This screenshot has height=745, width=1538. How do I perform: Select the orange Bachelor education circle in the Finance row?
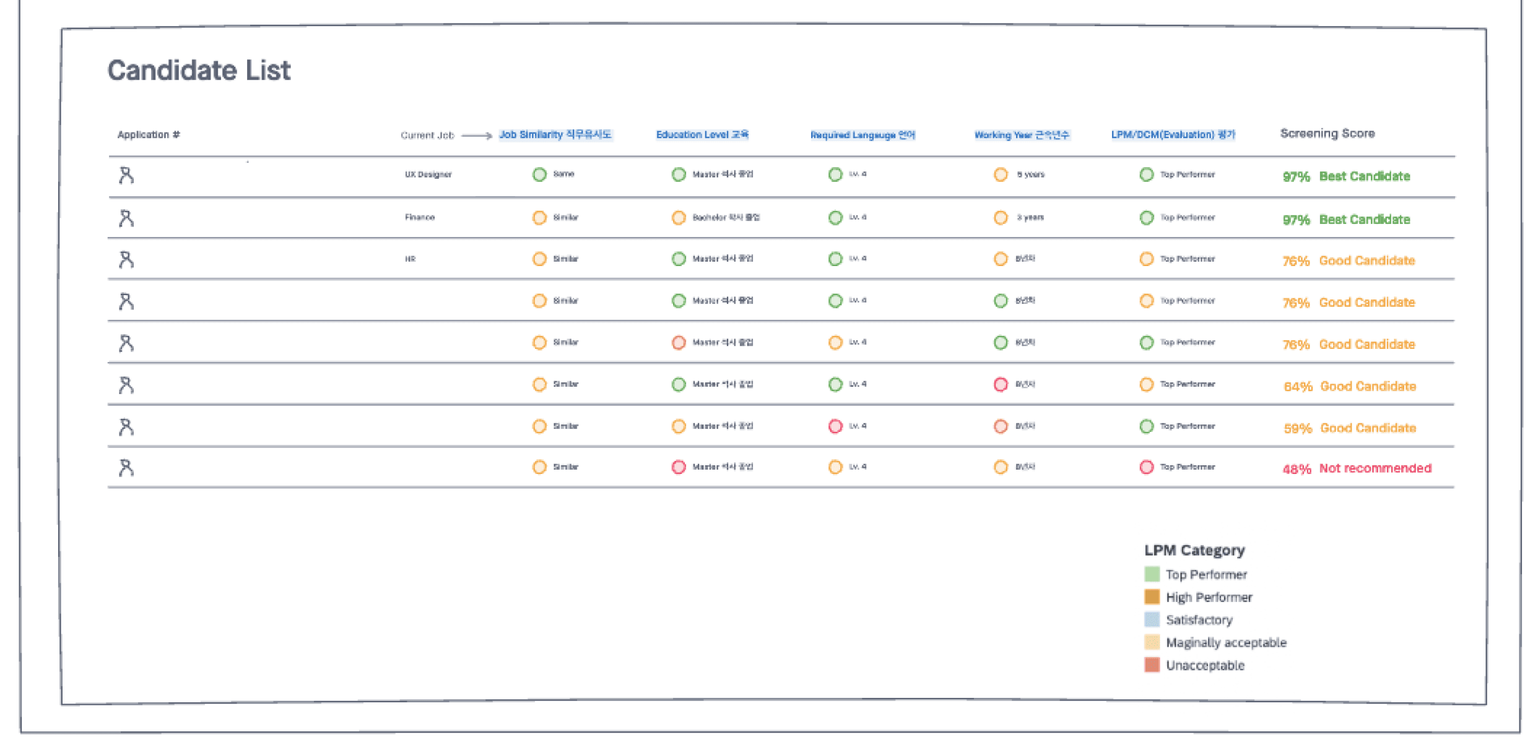click(679, 218)
